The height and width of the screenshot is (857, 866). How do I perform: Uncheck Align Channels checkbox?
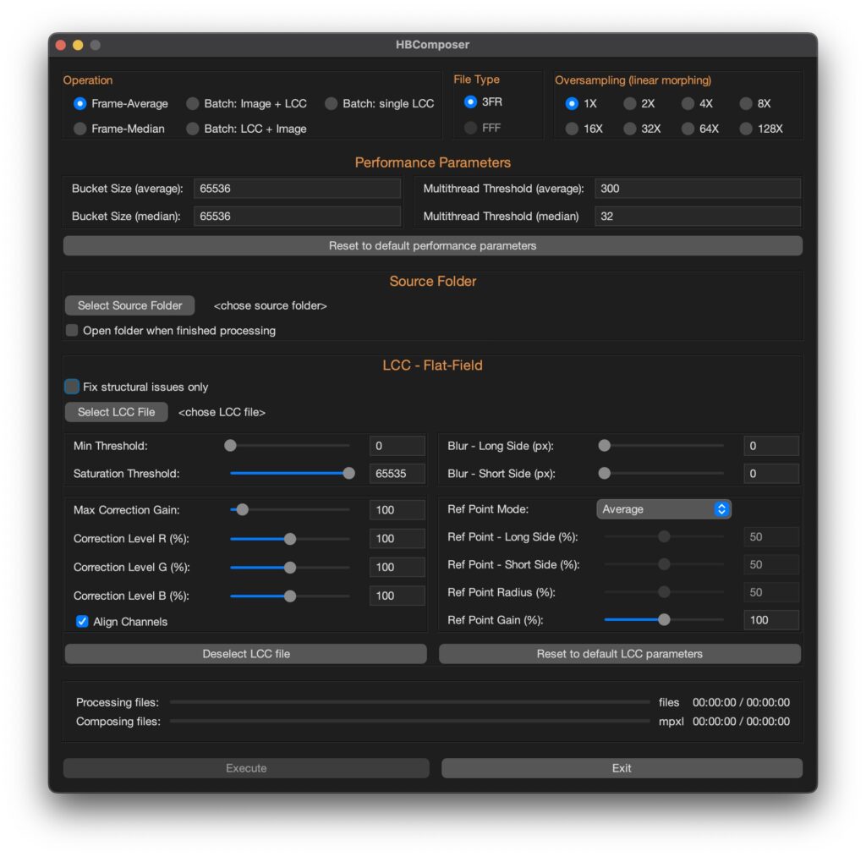82,622
